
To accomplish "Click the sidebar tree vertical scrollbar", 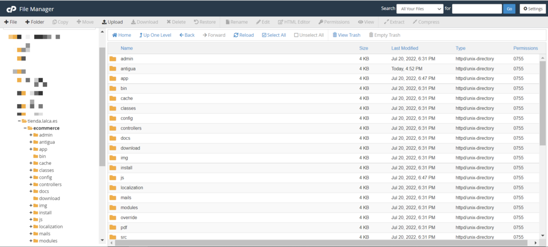I will click(102, 107).
